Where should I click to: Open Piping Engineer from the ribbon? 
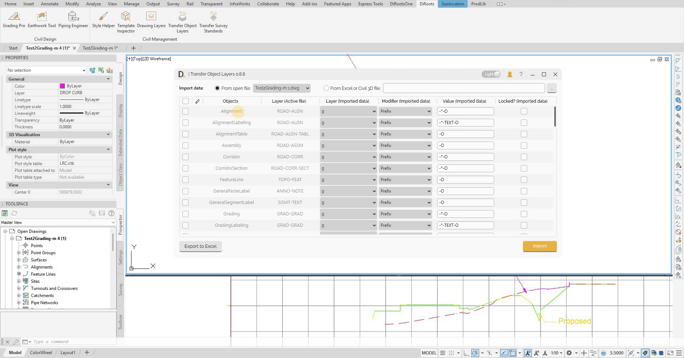[73, 20]
